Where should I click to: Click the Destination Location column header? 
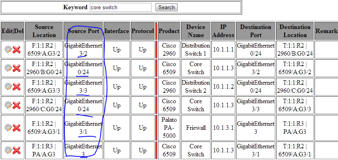pos(295,31)
